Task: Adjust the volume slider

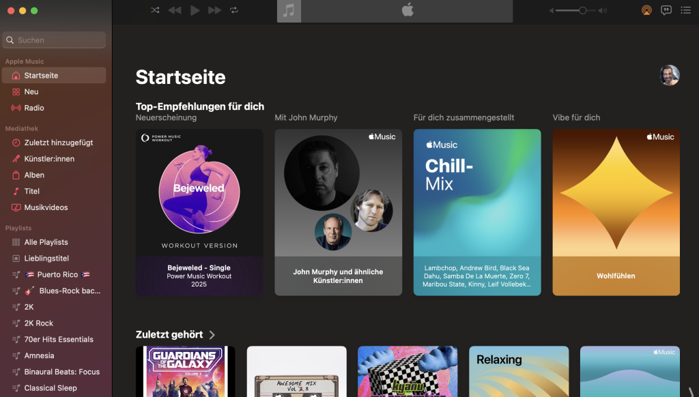Action: 583,10
